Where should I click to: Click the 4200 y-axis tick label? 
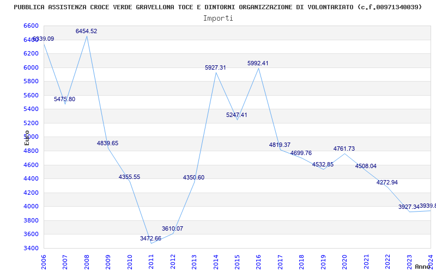(31, 193)
